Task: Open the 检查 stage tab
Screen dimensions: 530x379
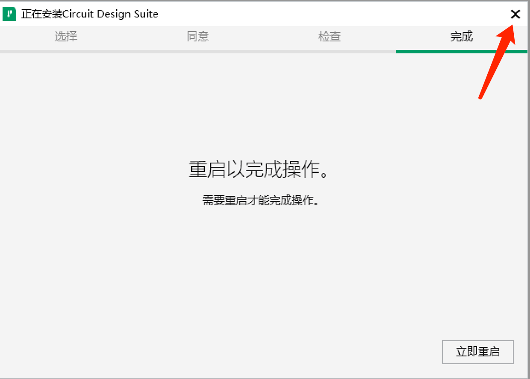Action: click(x=329, y=37)
